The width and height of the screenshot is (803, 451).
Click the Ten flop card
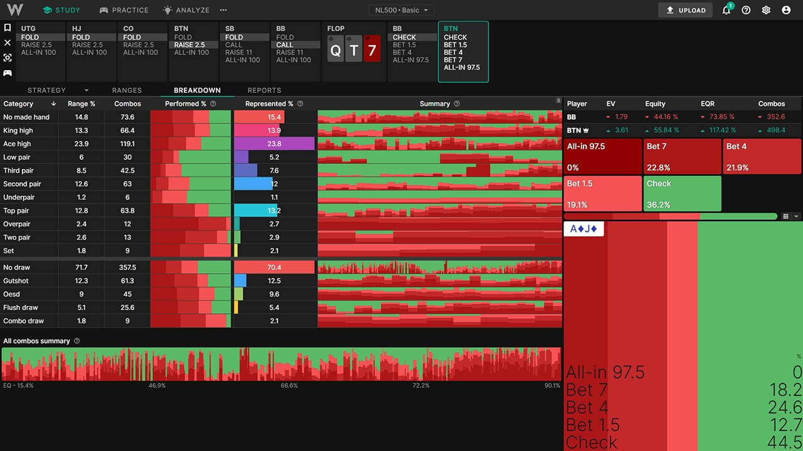point(354,48)
